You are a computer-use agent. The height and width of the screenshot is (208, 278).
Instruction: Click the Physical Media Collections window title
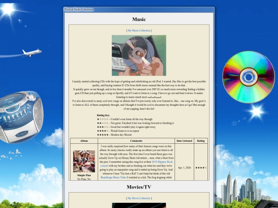79,9
